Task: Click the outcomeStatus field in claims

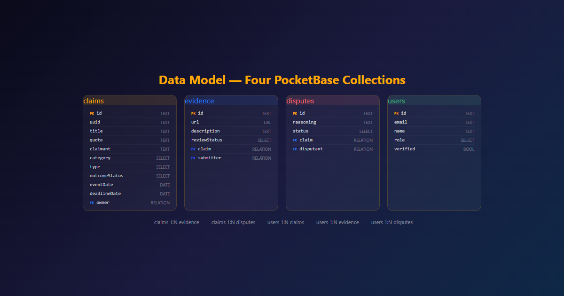Action: [130, 176]
